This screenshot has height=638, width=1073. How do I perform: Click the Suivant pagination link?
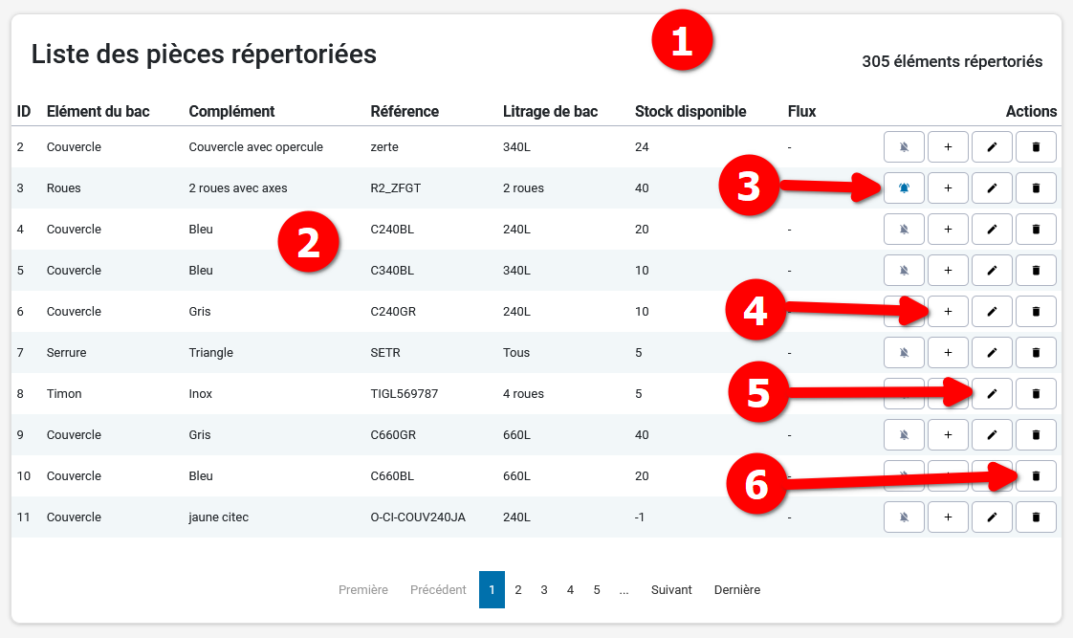[x=671, y=590]
